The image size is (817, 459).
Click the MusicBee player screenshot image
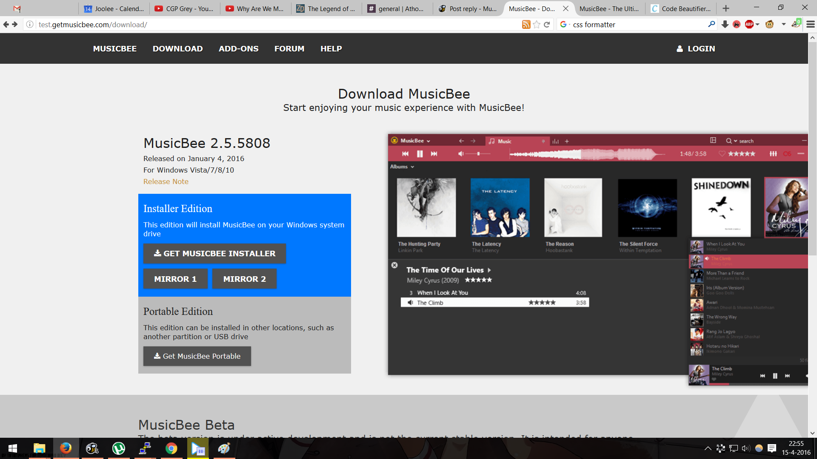point(598,260)
